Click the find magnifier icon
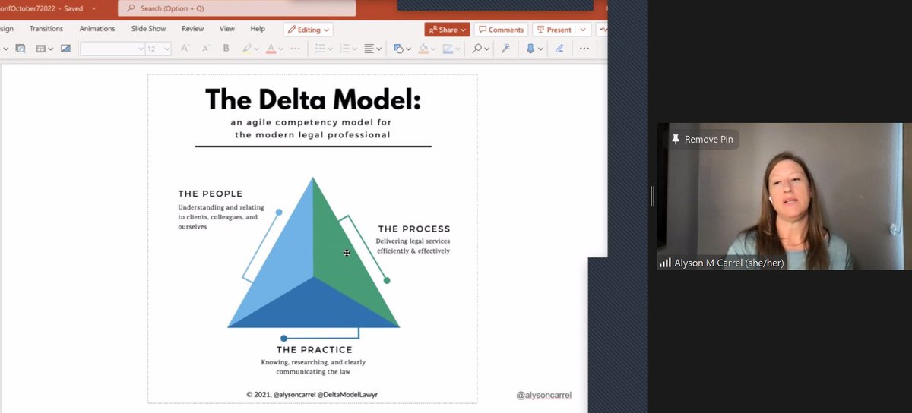The width and height of the screenshot is (912, 413). (x=477, y=49)
